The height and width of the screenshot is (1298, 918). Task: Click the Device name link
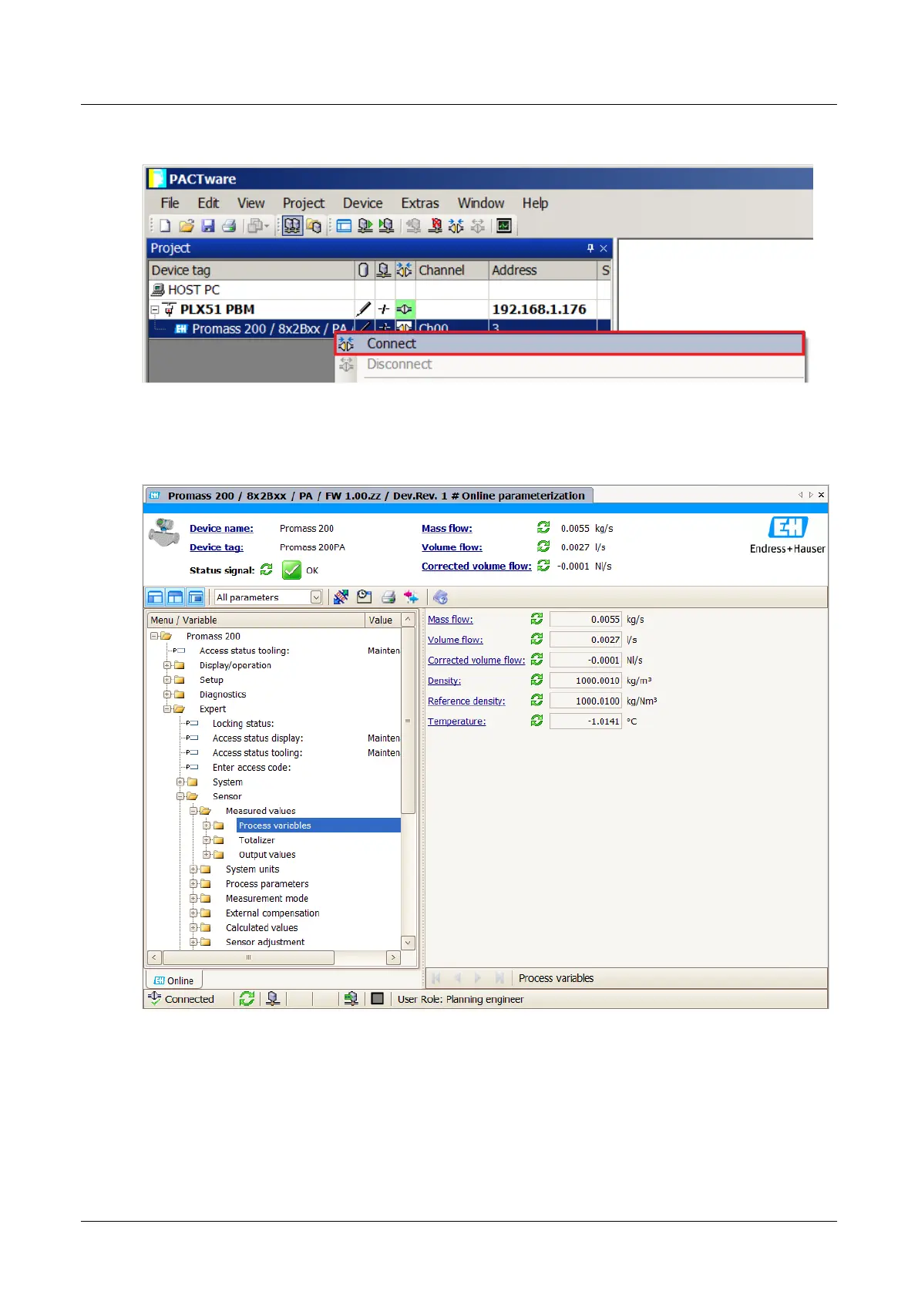[221, 528]
